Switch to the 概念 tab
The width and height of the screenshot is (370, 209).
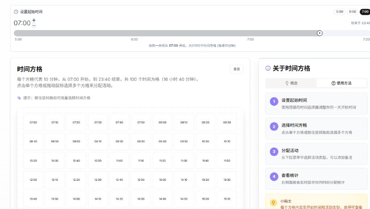[291, 83]
